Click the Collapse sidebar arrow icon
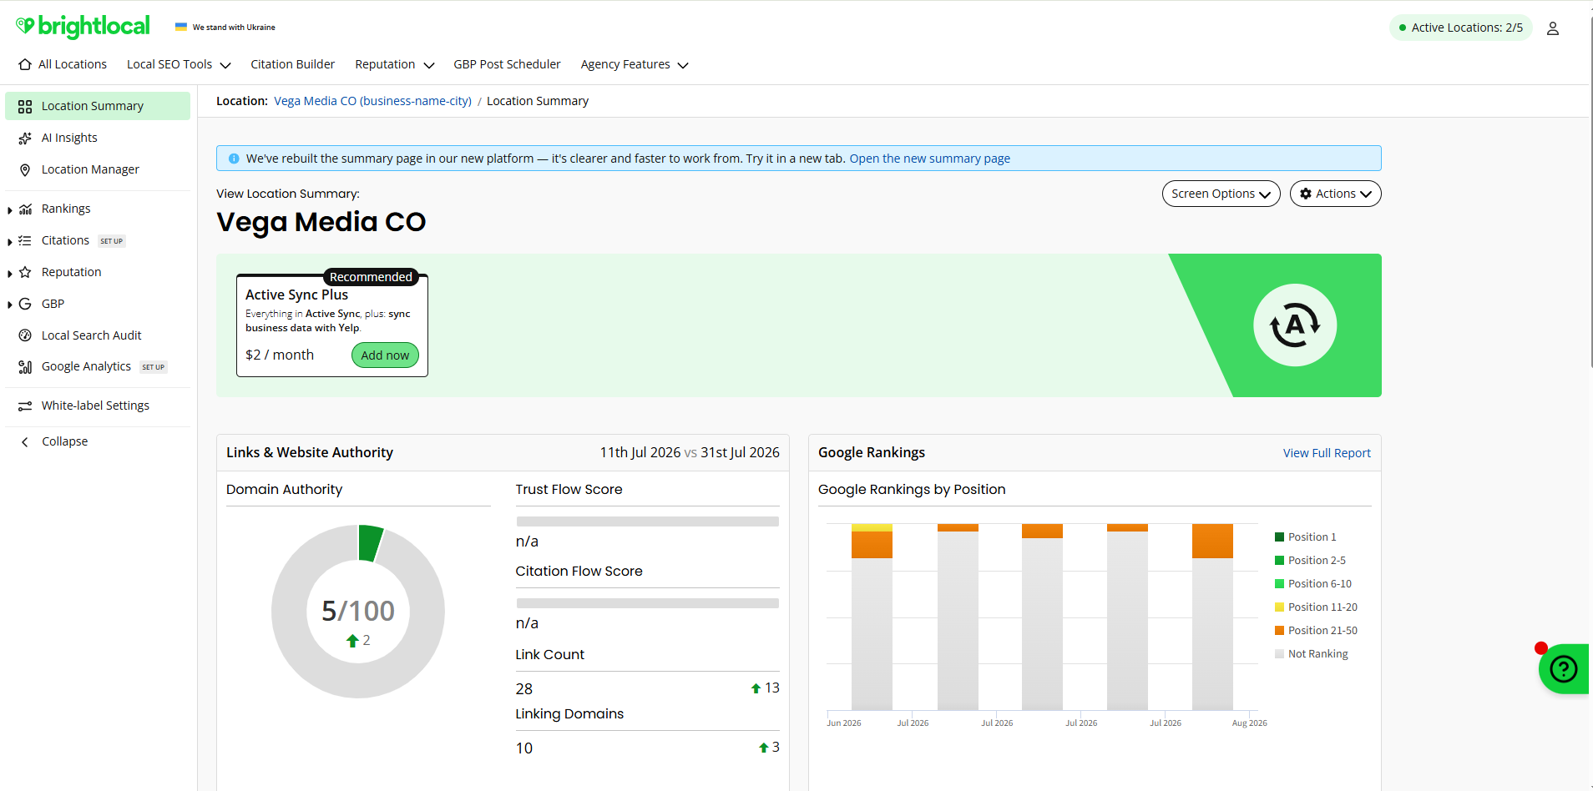Viewport: 1593px width, 791px height. click(25, 442)
